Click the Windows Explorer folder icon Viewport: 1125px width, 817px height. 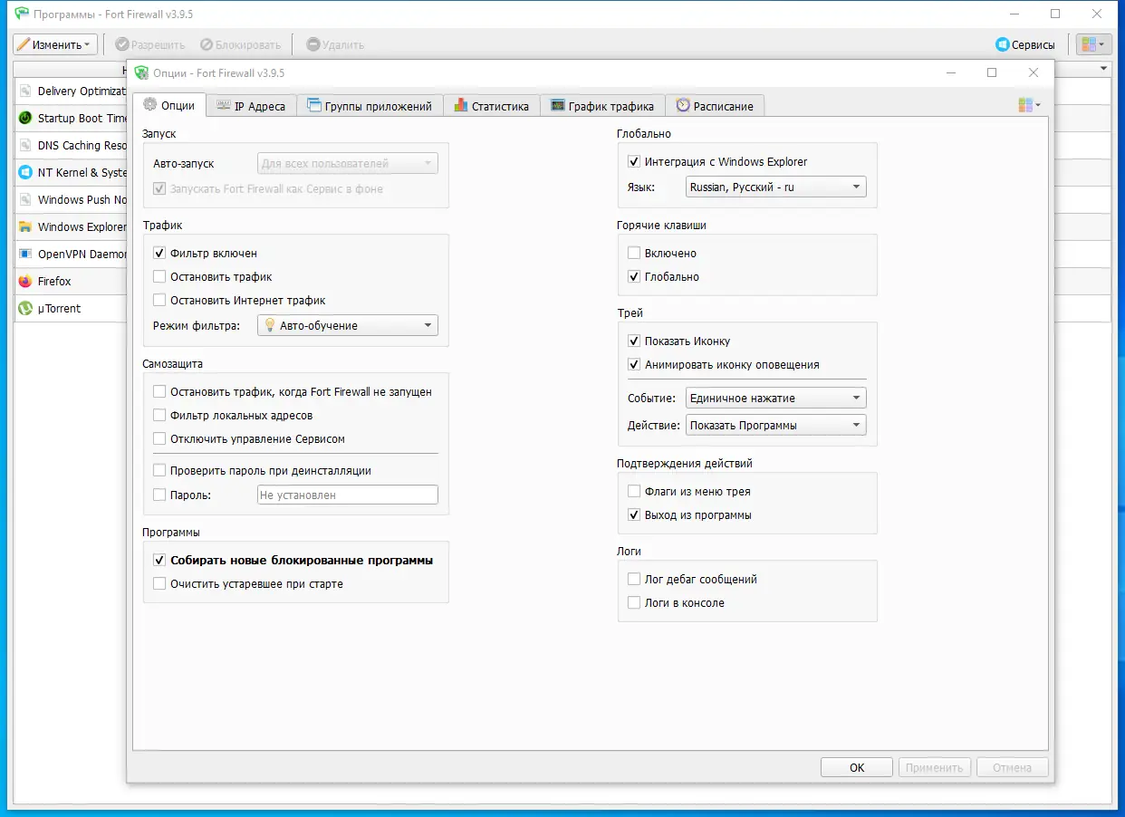[x=24, y=226]
